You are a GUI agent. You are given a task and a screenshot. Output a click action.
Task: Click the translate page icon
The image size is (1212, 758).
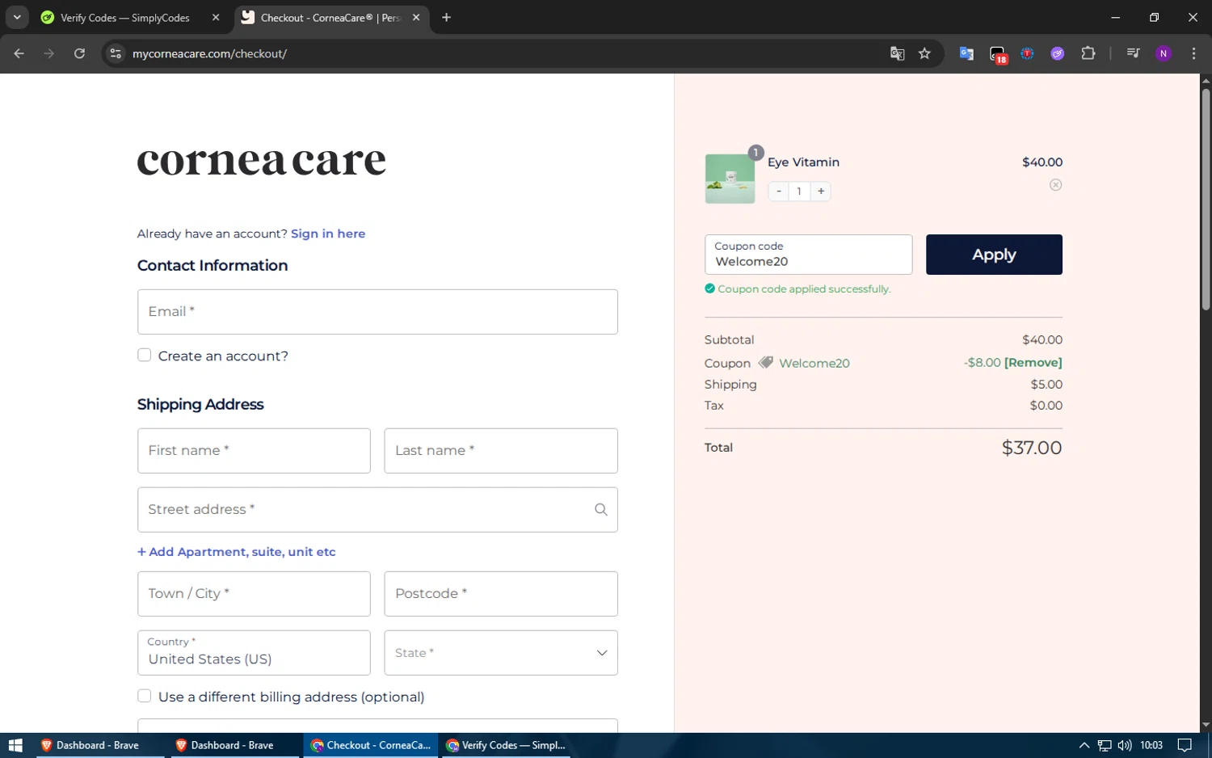pyautogui.click(x=897, y=53)
